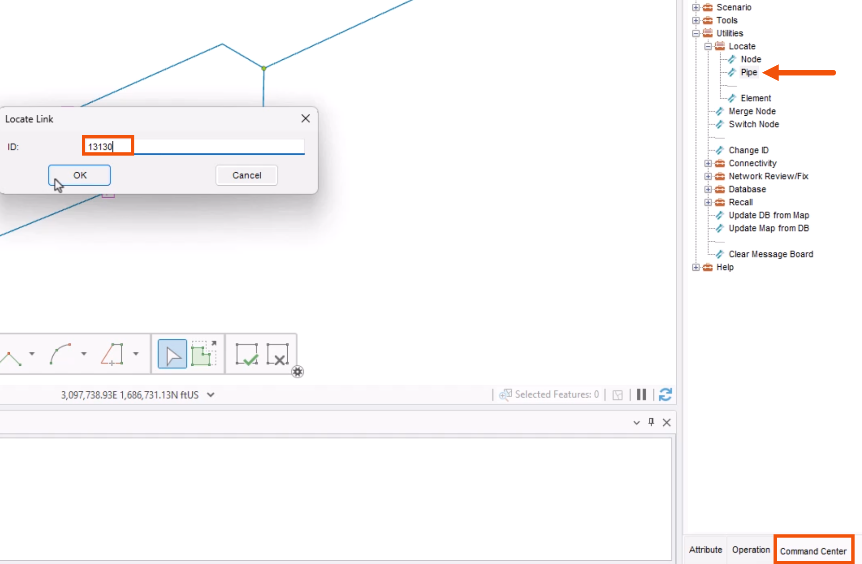Zoom to selected features
This screenshot has height=564, width=862.
pos(506,395)
